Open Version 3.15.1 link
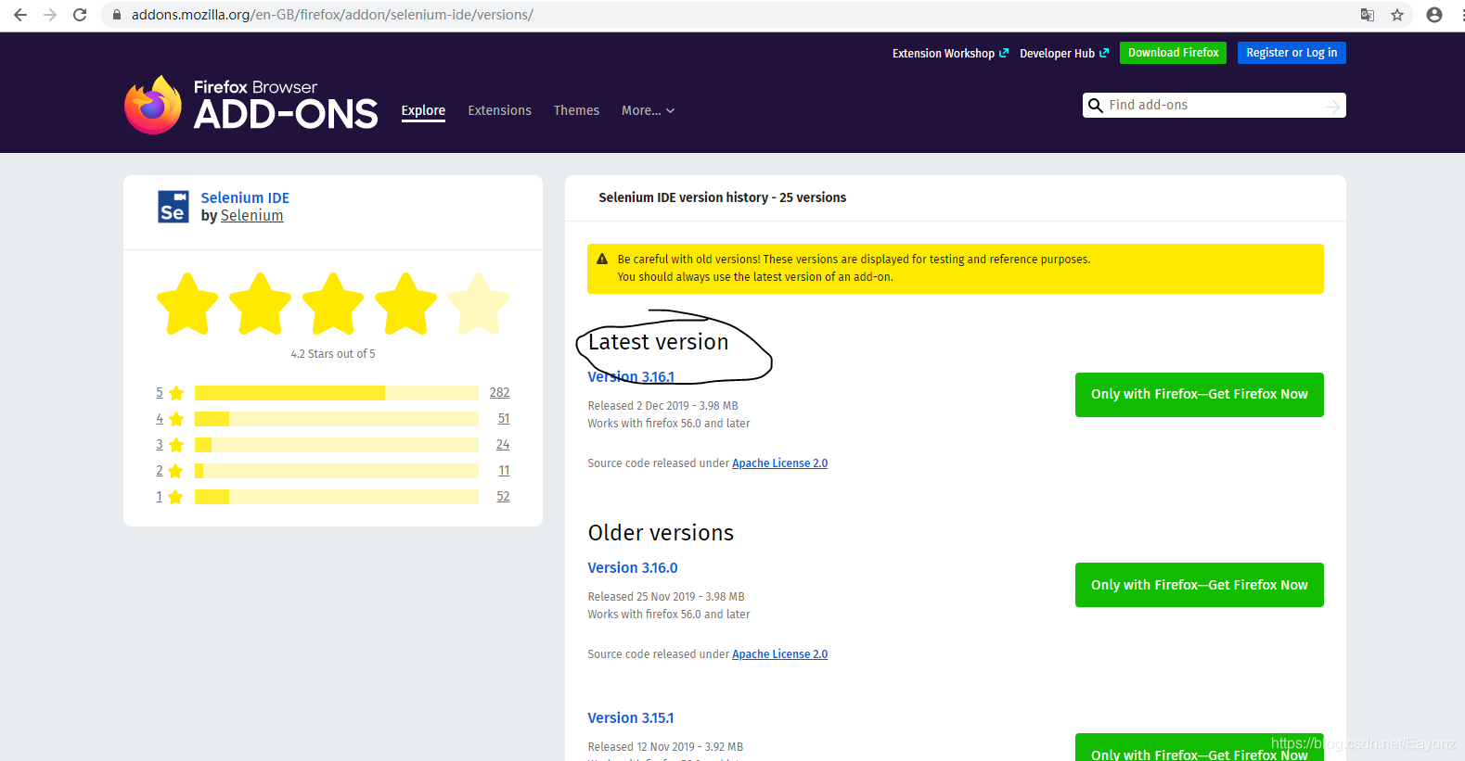 click(631, 718)
